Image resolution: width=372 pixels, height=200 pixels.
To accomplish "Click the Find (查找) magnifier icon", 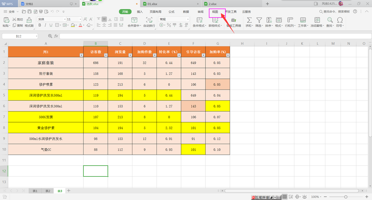I will click(x=330, y=20).
